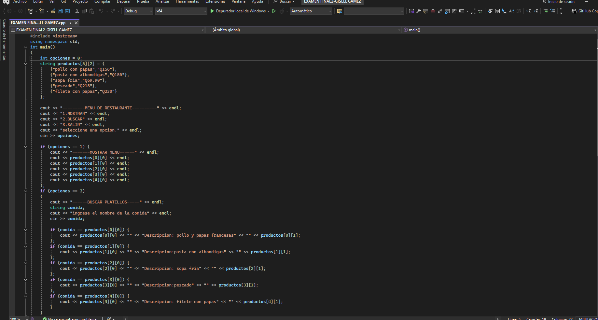The width and height of the screenshot is (598, 320).
Task: Collapse the int main() code block
Action: pos(25,47)
